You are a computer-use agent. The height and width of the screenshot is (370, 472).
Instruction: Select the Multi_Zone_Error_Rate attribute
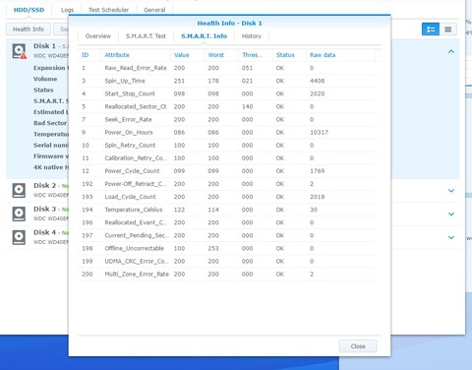(x=227, y=275)
